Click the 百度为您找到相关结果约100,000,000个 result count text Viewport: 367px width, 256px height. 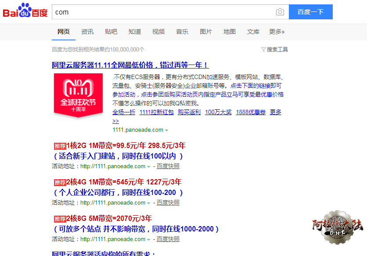tap(98, 50)
